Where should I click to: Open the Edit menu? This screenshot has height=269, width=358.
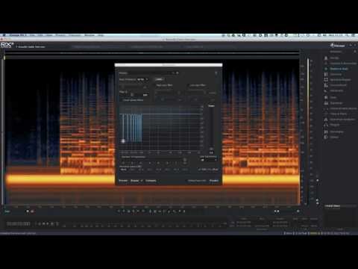(40, 35)
